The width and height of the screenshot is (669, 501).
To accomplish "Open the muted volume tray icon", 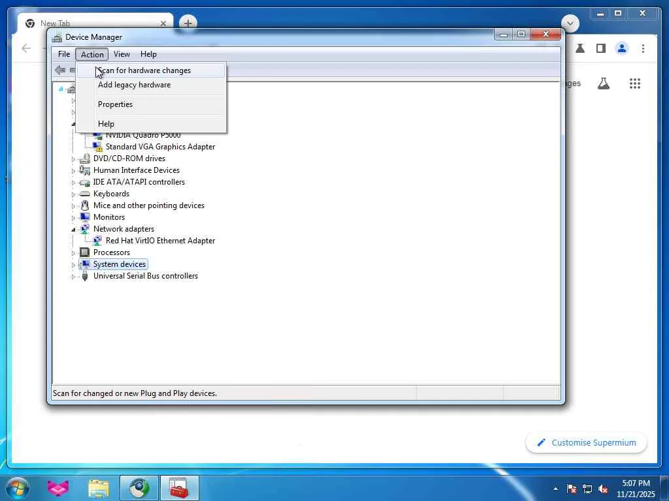I will pyautogui.click(x=603, y=489).
